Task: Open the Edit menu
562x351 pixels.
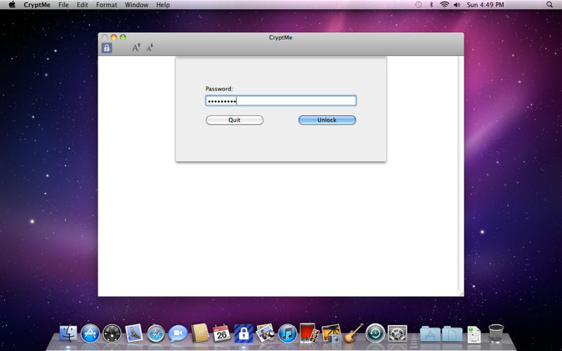Action: click(82, 5)
